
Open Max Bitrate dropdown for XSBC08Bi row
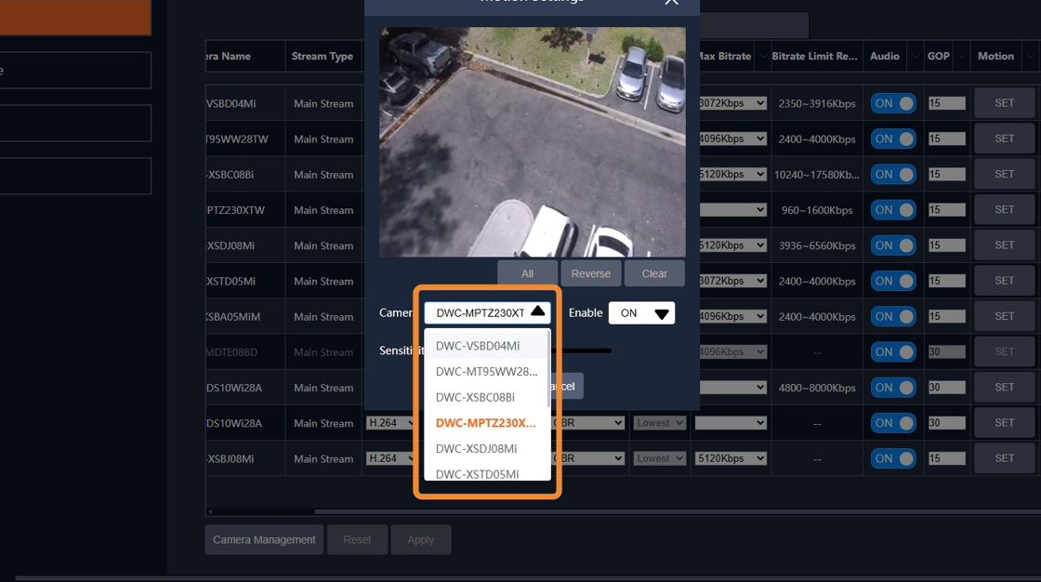tap(733, 174)
